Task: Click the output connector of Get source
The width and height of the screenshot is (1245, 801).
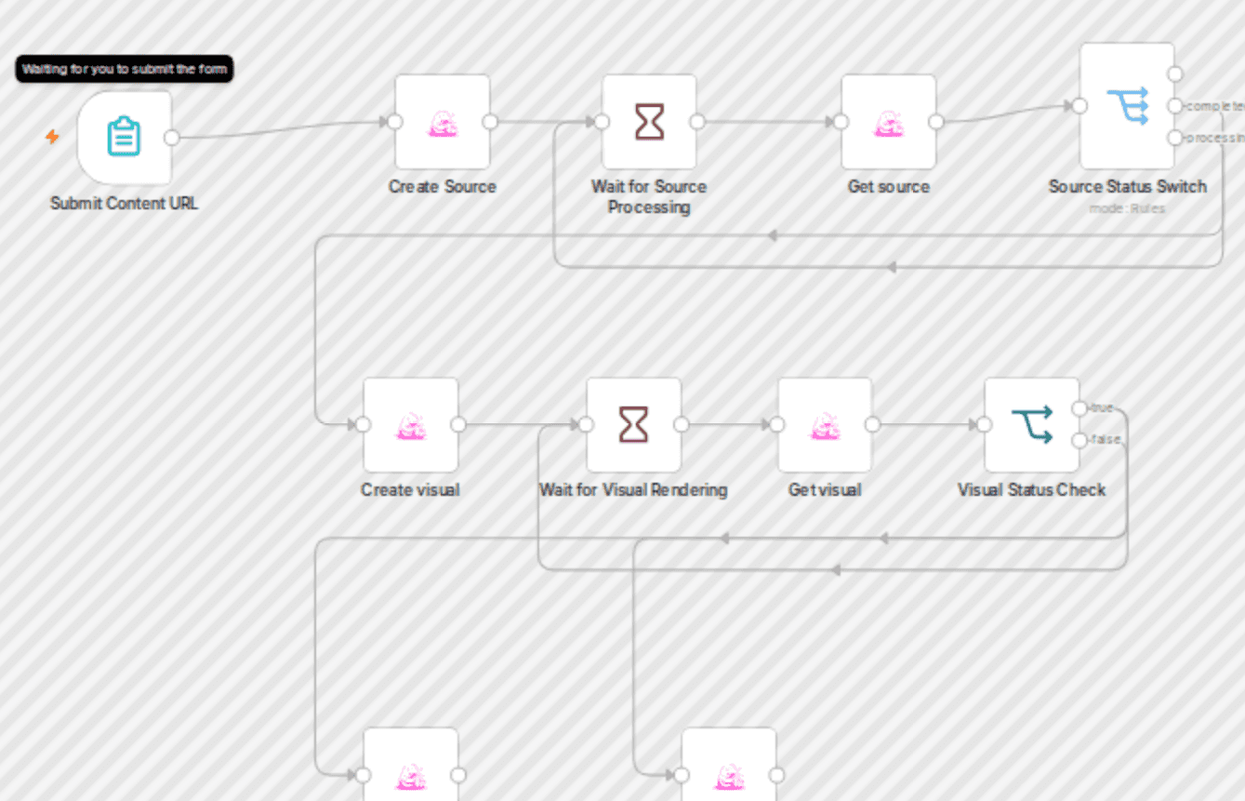Action: [936, 122]
